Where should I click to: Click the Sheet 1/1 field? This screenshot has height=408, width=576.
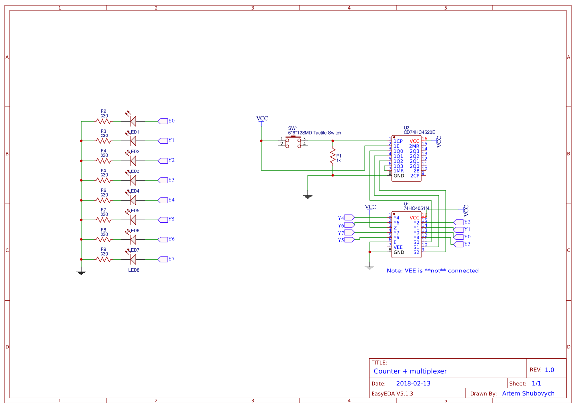[537, 382]
